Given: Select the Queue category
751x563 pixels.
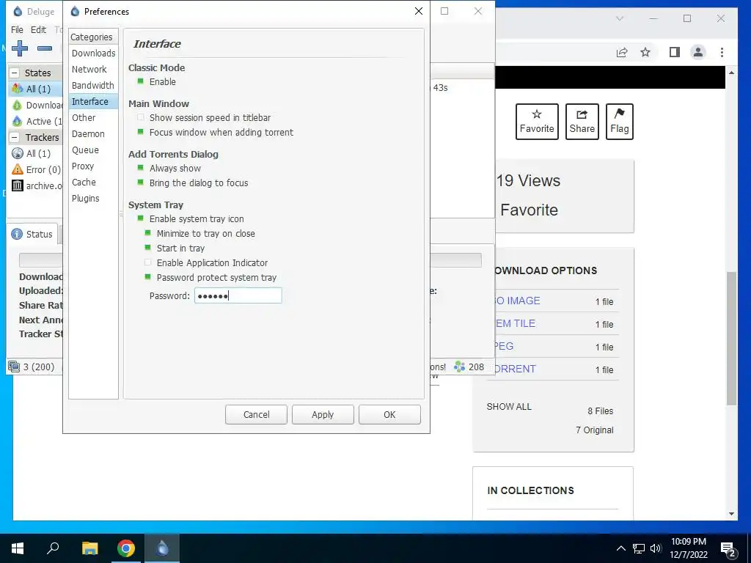Looking at the screenshot, I should pos(93,150).
